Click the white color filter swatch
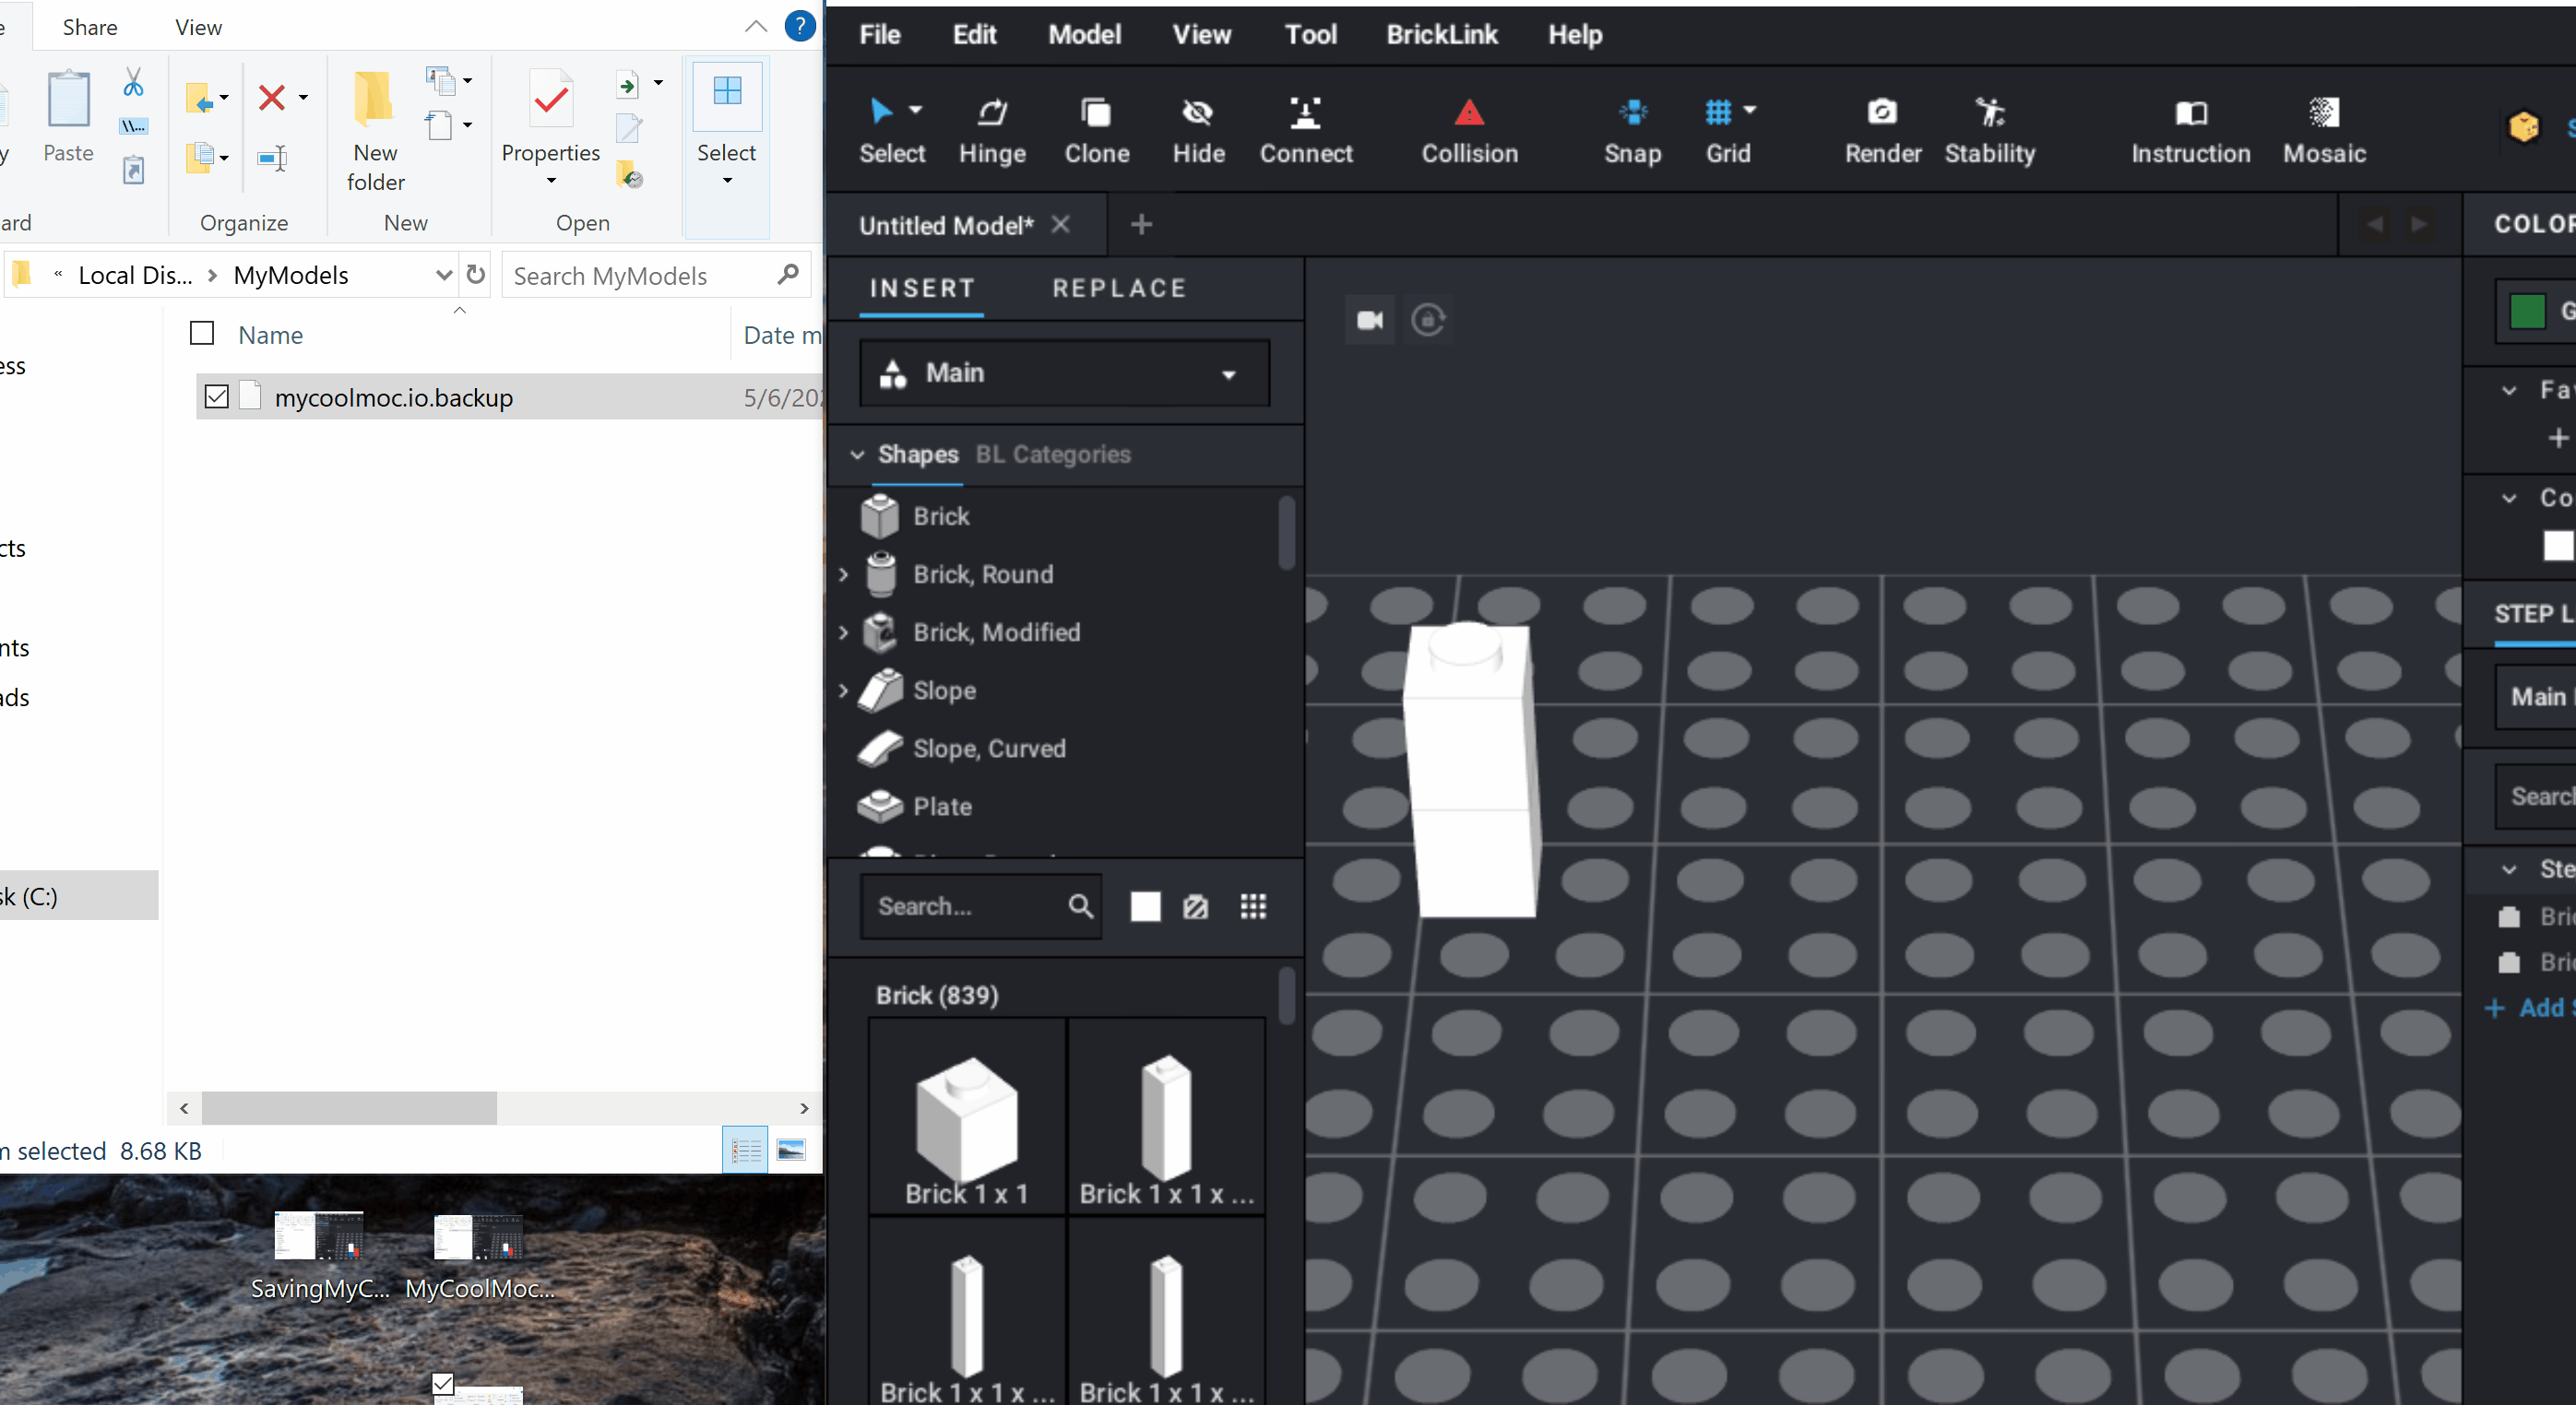2576x1405 pixels. 1145,906
